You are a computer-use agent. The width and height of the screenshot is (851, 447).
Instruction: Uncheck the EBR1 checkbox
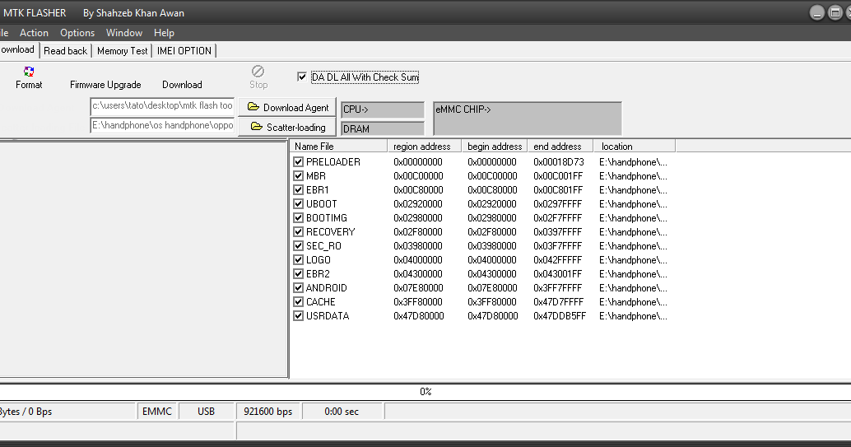tap(298, 190)
